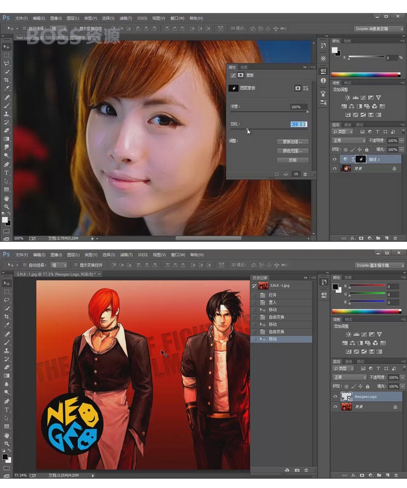Click the 羽化 feather value field
Image resolution: width=407 pixels, height=488 pixels.
pyautogui.click(x=298, y=124)
